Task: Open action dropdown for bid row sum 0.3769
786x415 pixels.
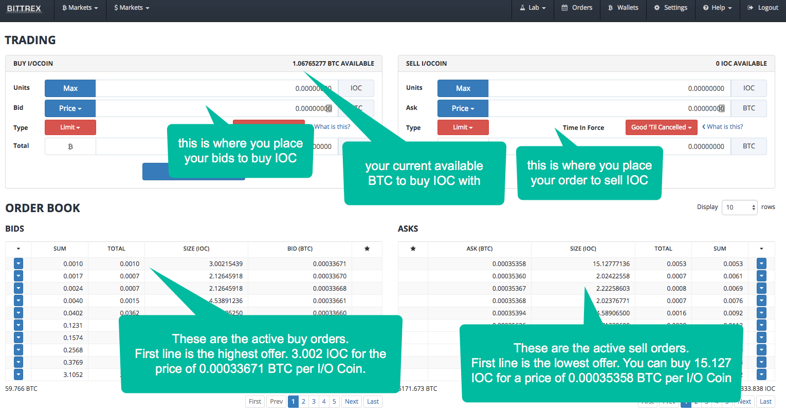Action: [x=19, y=362]
